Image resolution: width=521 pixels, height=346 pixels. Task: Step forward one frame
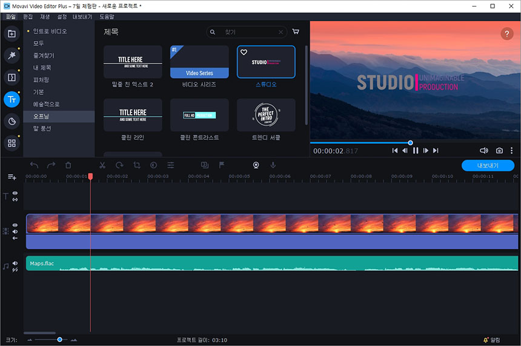(426, 151)
